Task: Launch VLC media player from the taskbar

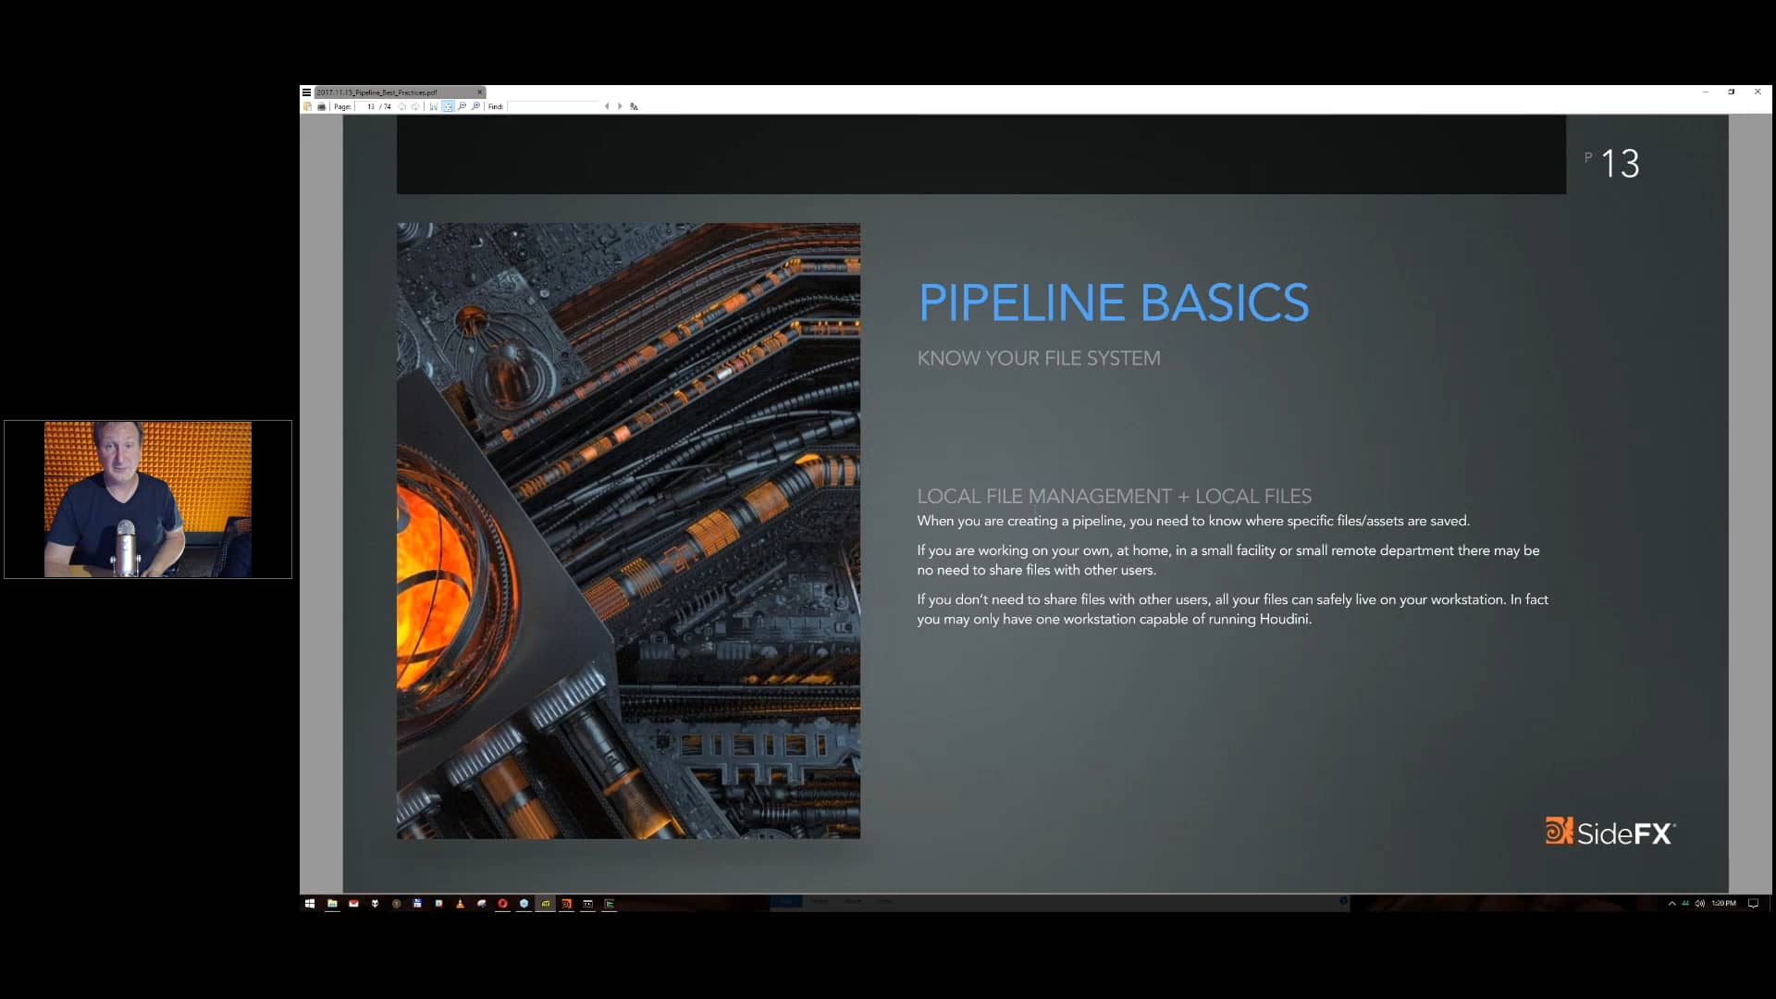Action: [462, 905]
